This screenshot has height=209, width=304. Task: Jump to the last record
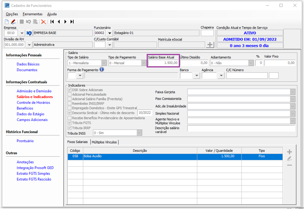pos(72,21)
